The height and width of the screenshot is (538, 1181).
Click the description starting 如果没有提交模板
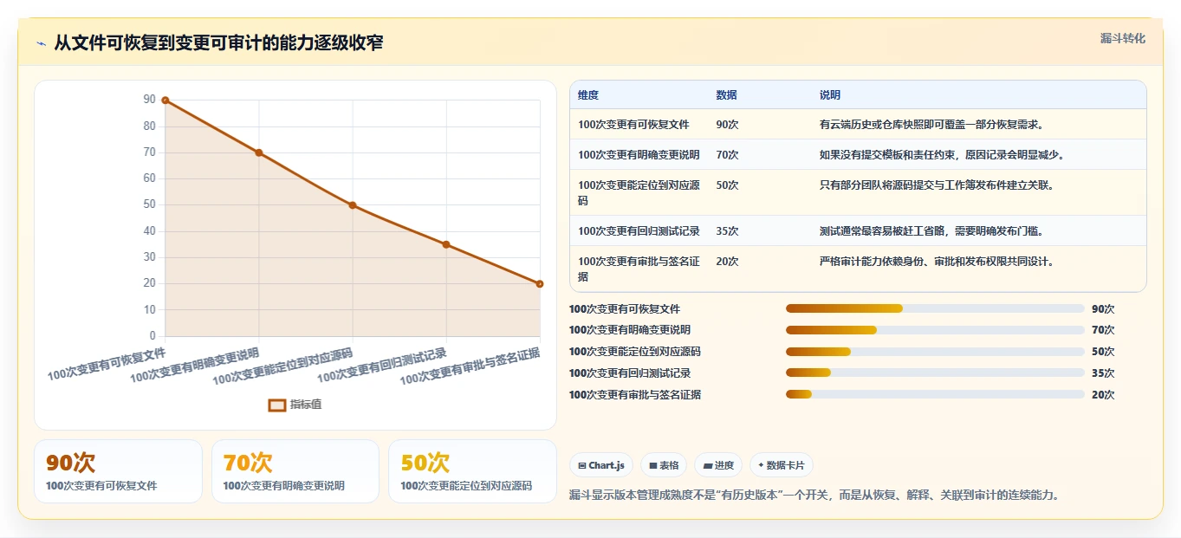pyautogui.click(x=942, y=155)
